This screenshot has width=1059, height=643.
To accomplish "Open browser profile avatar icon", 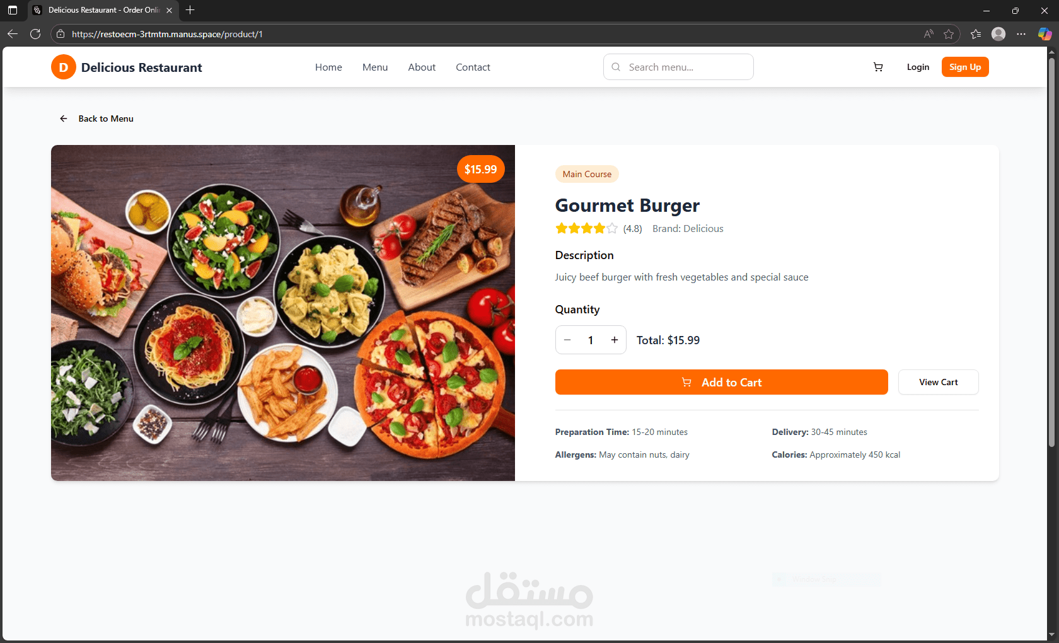I will pos(998,34).
